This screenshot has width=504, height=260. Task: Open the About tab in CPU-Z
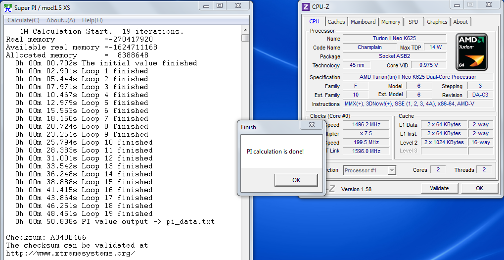(460, 22)
